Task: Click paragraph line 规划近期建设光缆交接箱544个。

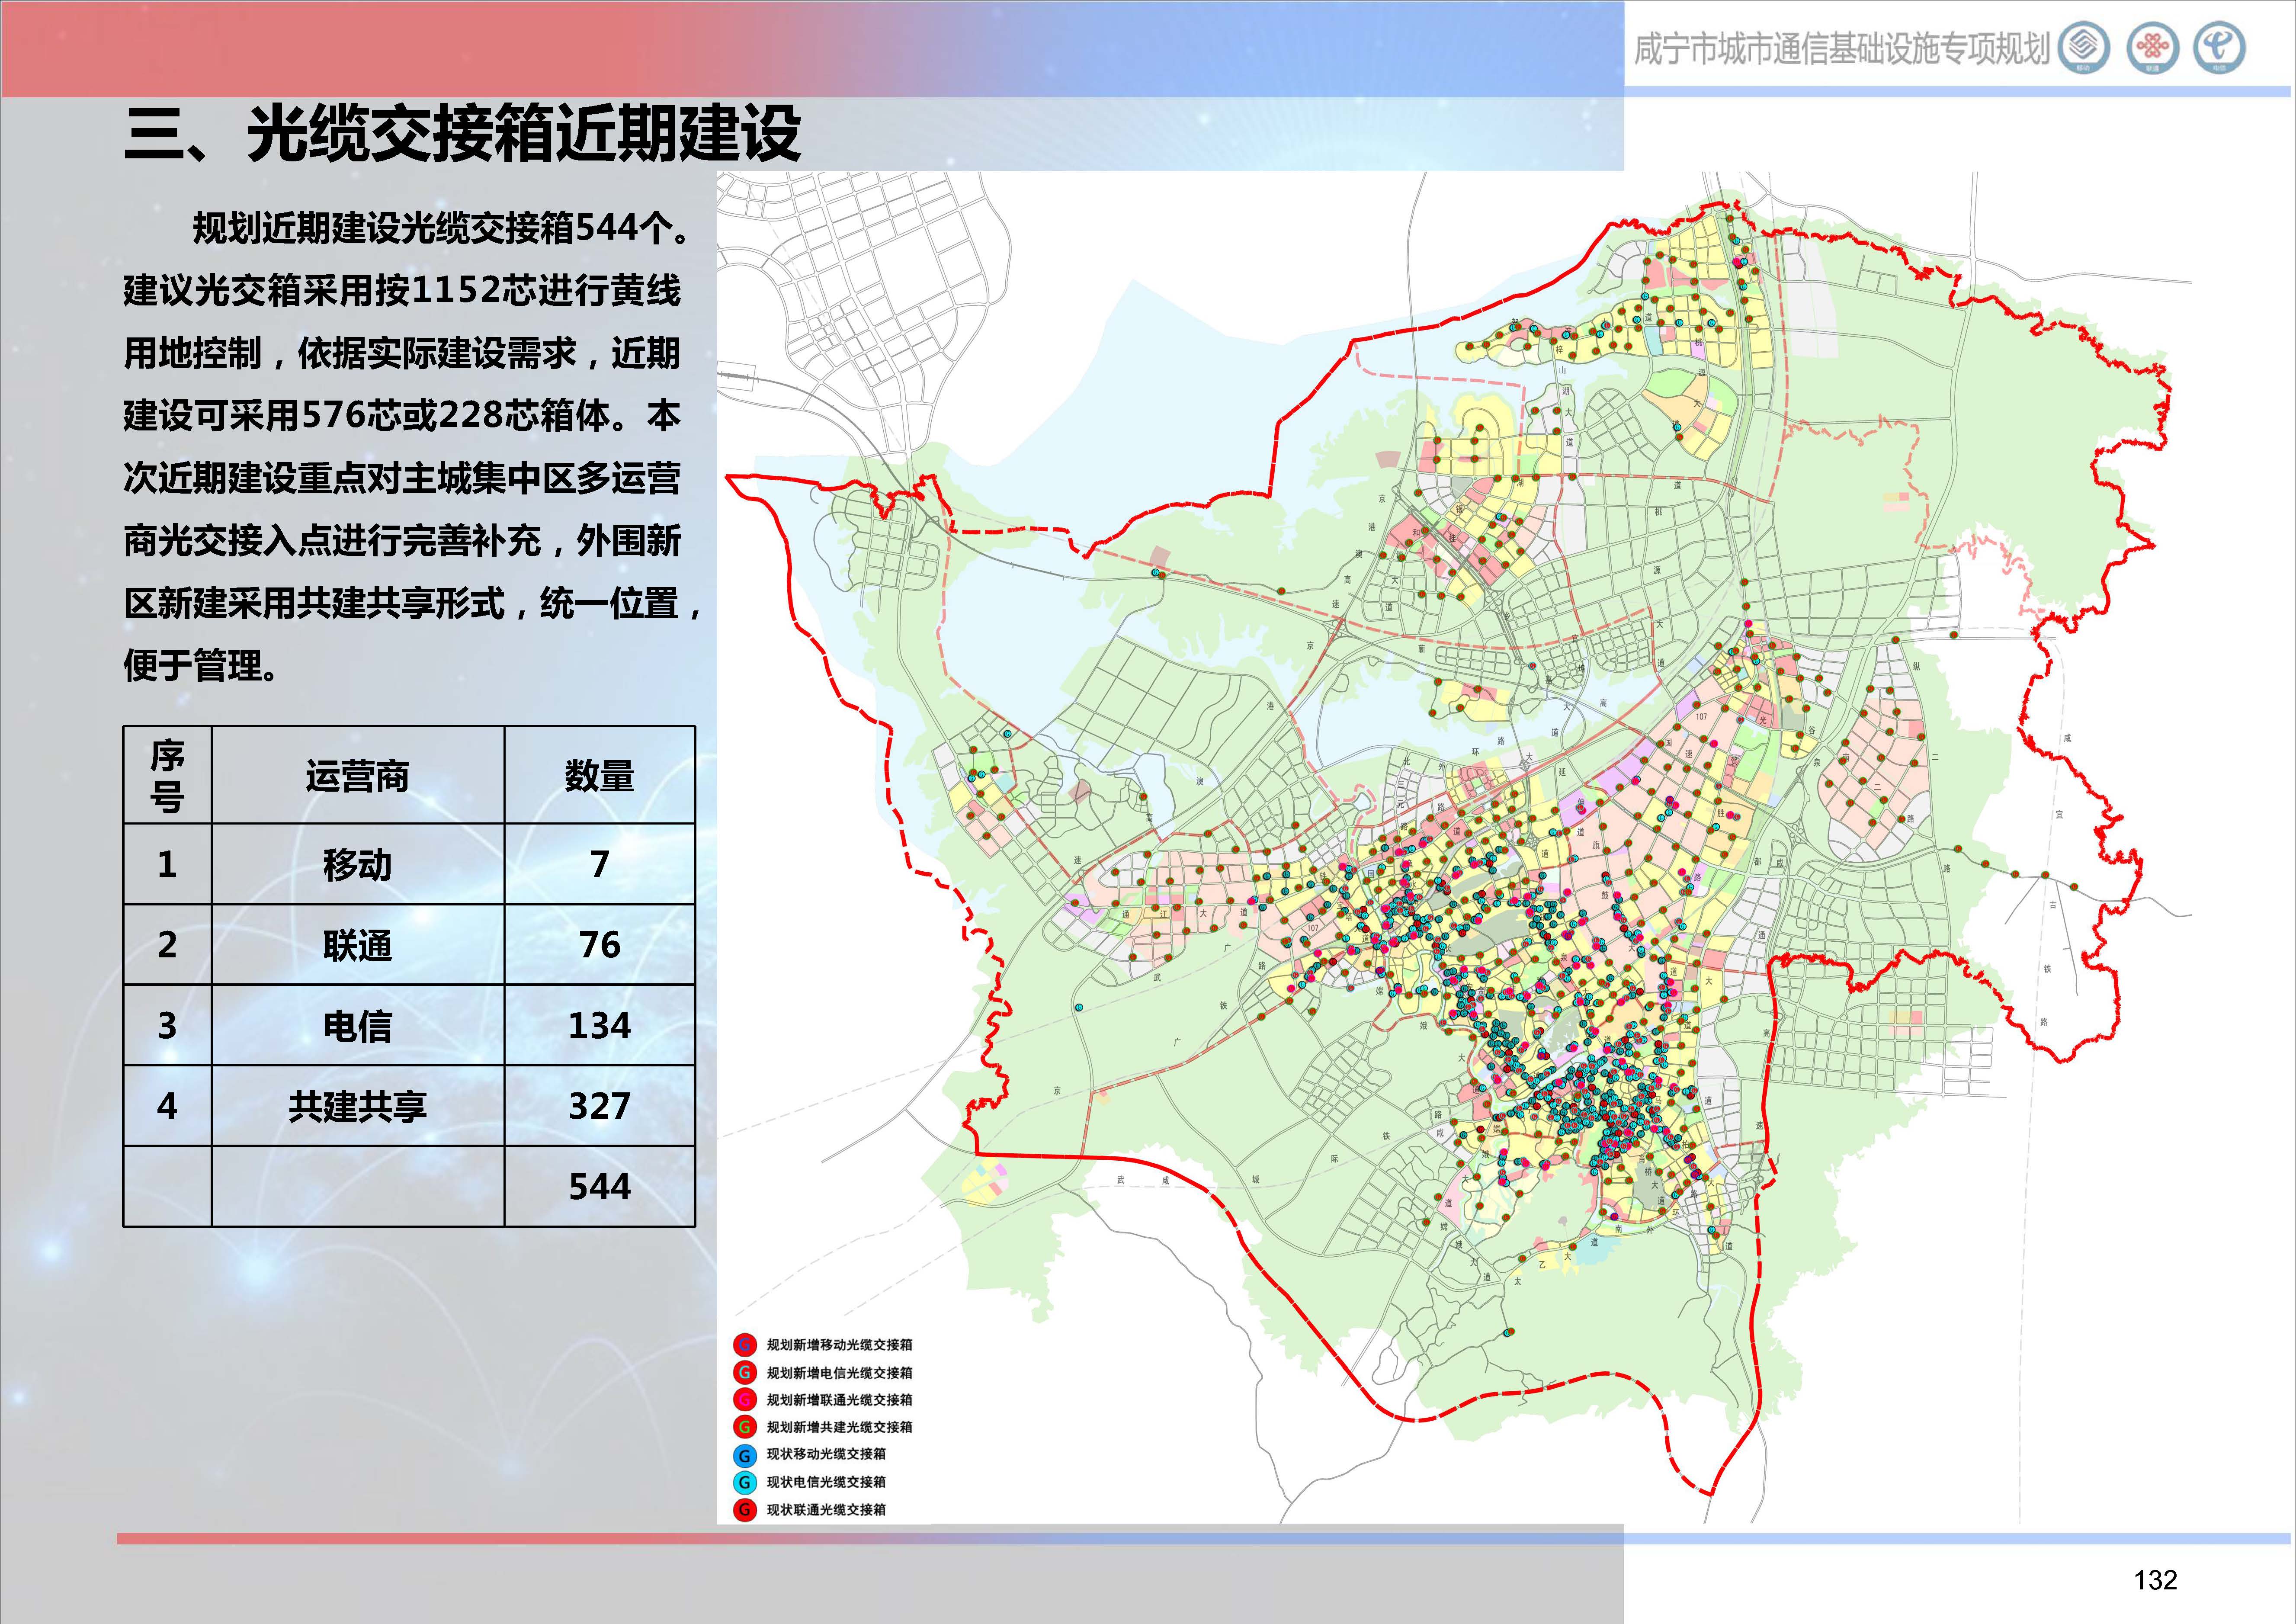Action: (x=441, y=229)
